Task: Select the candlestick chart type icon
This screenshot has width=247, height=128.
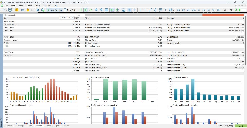Action: [86, 10]
